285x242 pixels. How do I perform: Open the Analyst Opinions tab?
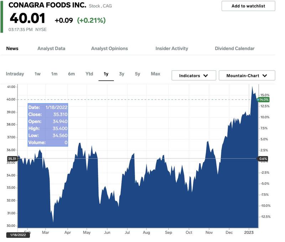coord(109,48)
